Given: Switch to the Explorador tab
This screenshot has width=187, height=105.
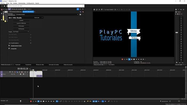Looking at the screenshot, I should click(18, 65).
